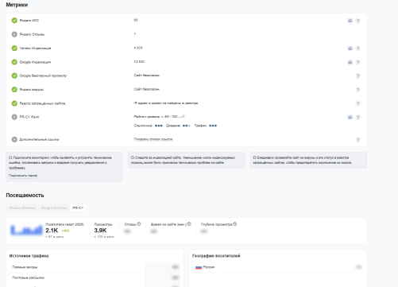Click the Russian flag icon beside Россия
398x287 pixels.
pyautogui.click(x=199, y=267)
